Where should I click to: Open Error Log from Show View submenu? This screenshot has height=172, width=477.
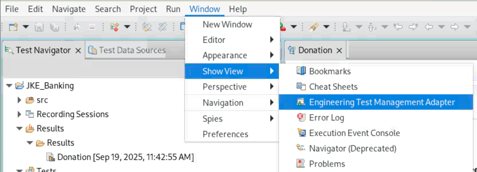pos(326,118)
